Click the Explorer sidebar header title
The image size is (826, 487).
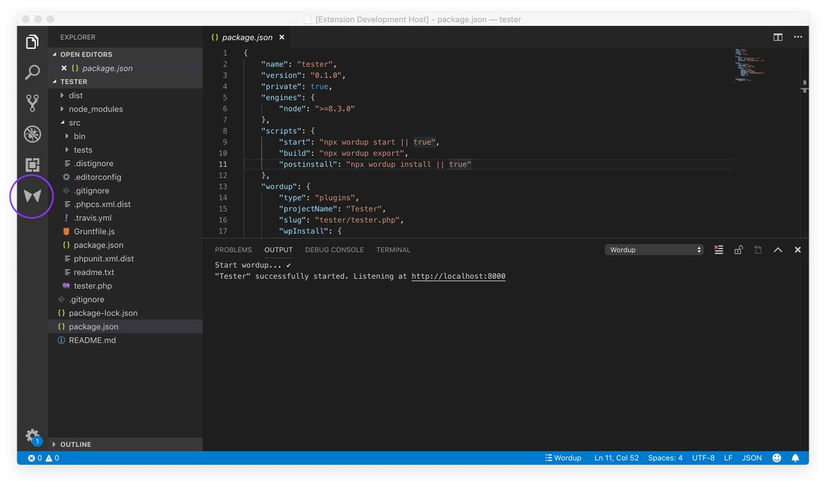[x=78, y=37]
